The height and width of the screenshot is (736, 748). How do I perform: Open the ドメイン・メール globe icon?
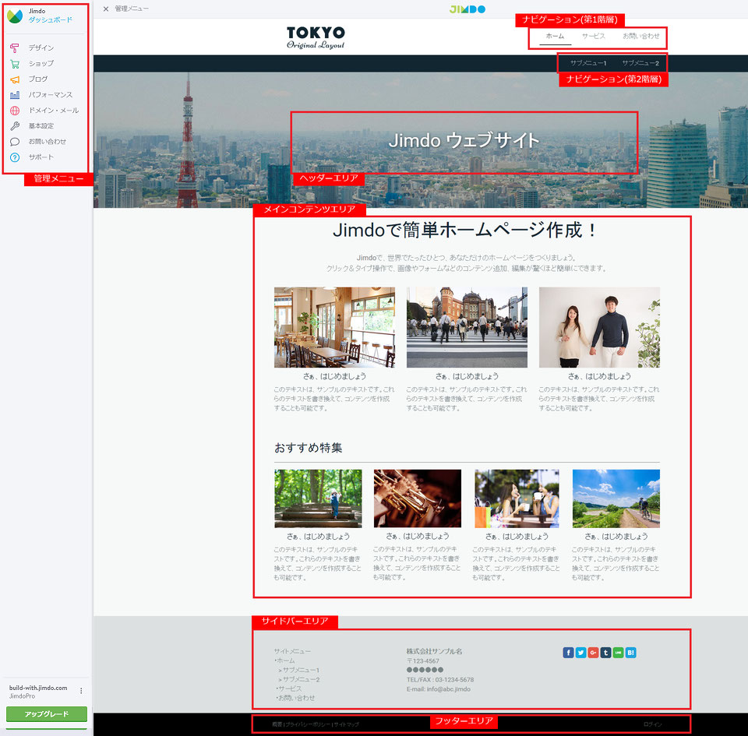click(x=15, y=111)
